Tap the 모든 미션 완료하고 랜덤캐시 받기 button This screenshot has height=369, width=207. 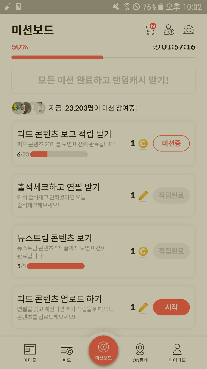click(103, 81)
